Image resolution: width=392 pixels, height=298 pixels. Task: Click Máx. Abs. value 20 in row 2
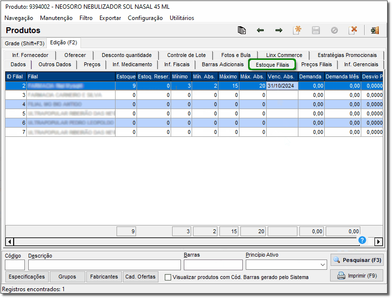click(253, 86)
